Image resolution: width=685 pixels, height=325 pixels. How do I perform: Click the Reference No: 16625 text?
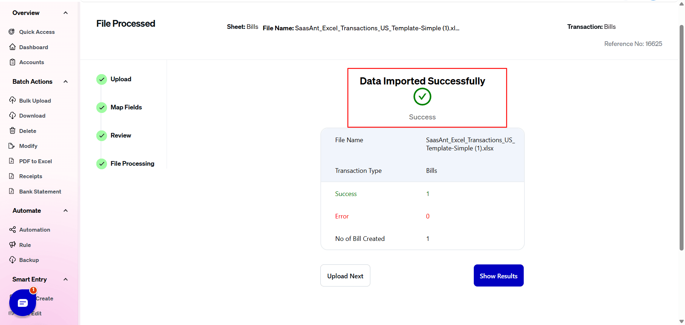633,44
